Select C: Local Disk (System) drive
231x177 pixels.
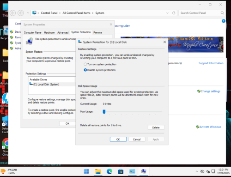46,84
